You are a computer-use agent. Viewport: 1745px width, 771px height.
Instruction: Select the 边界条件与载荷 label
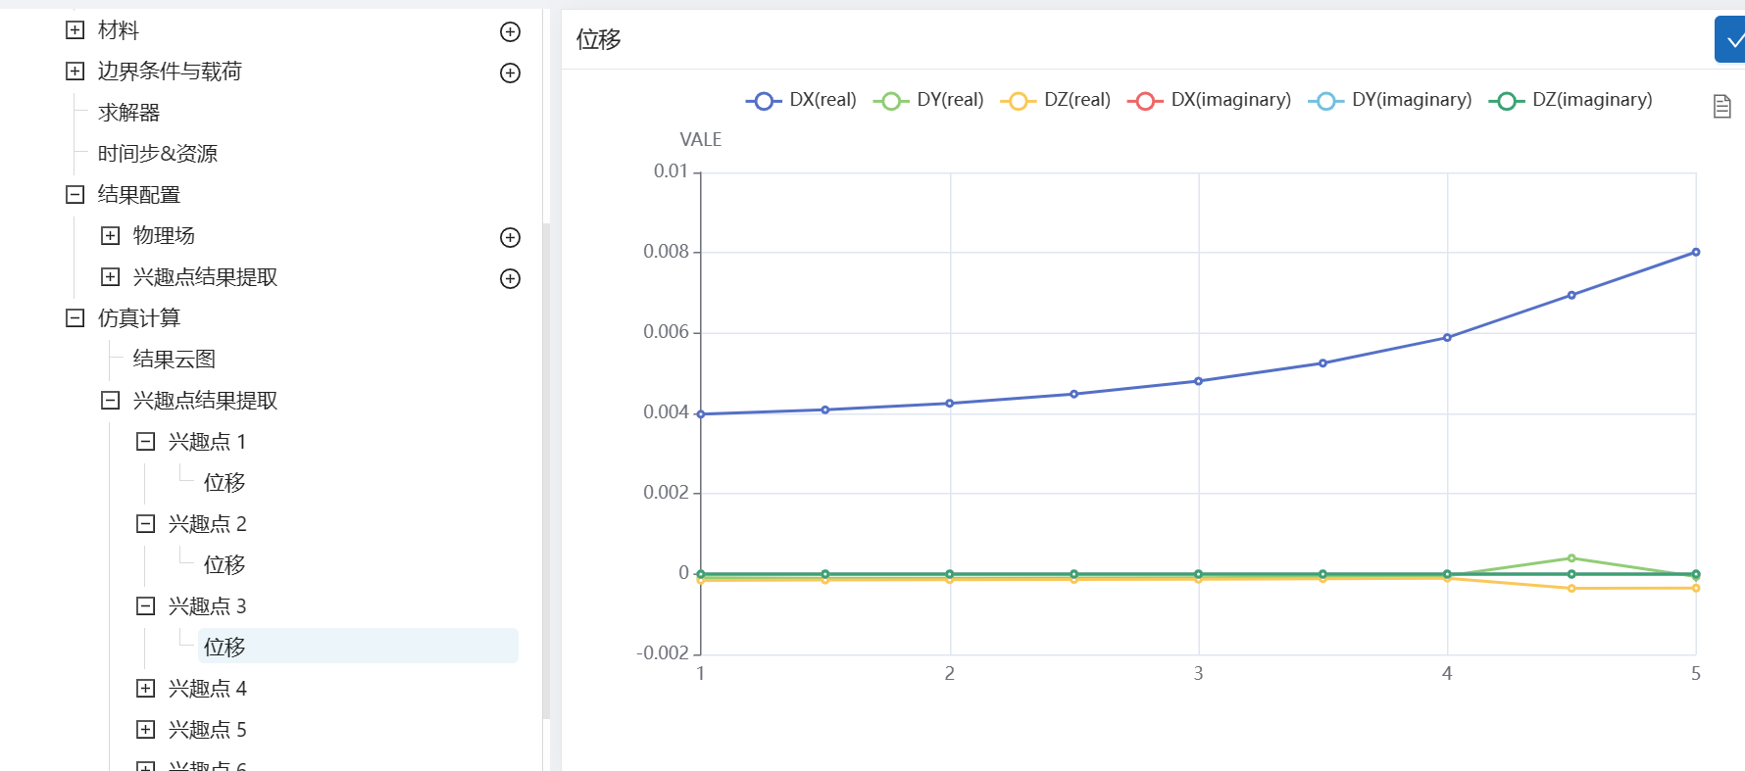170,72
